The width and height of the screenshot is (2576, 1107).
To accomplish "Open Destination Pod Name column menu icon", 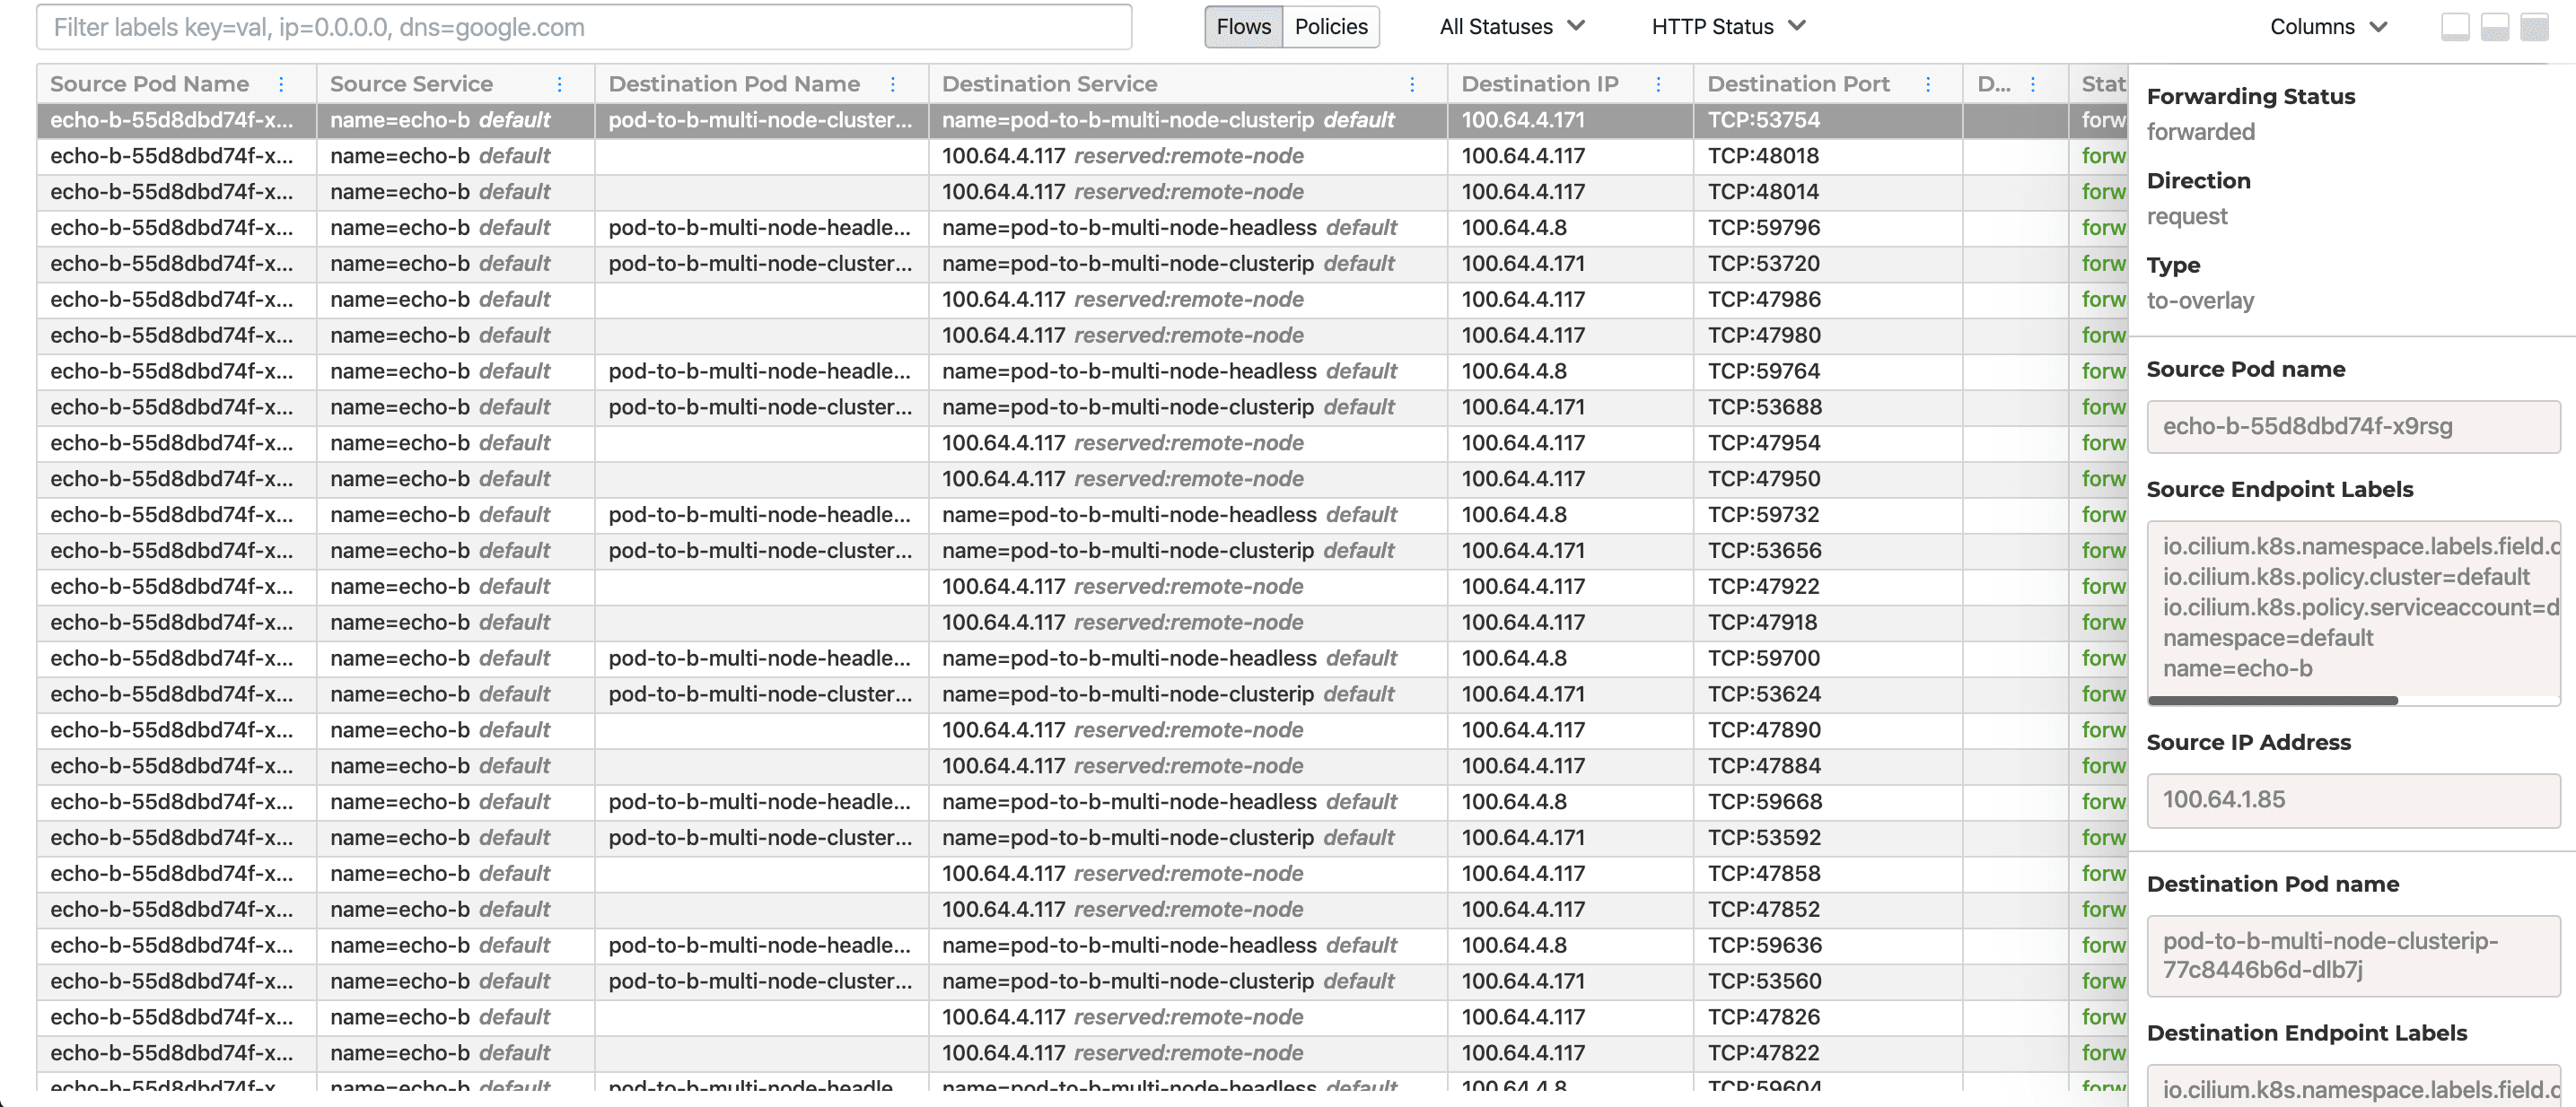I will point(892,84).
